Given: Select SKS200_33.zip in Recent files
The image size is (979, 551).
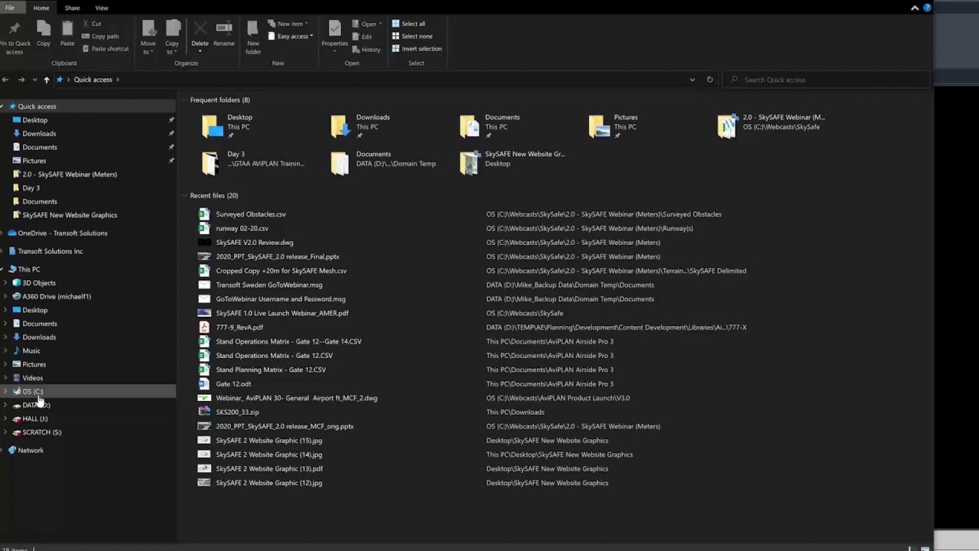Looking at the screenshot, I should pos(237,412).
